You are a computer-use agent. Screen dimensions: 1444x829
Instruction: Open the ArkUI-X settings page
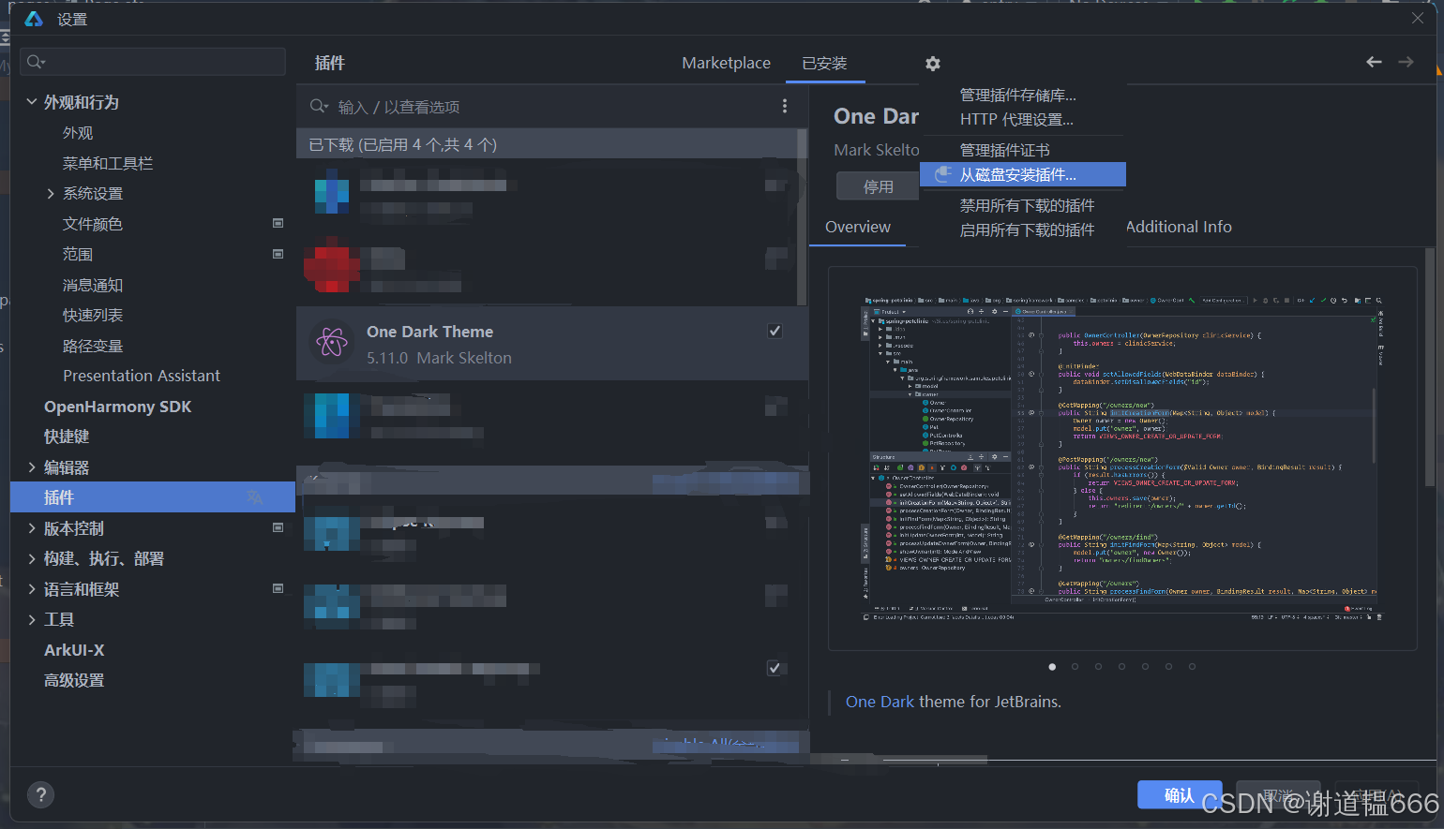tap(74, 650)
